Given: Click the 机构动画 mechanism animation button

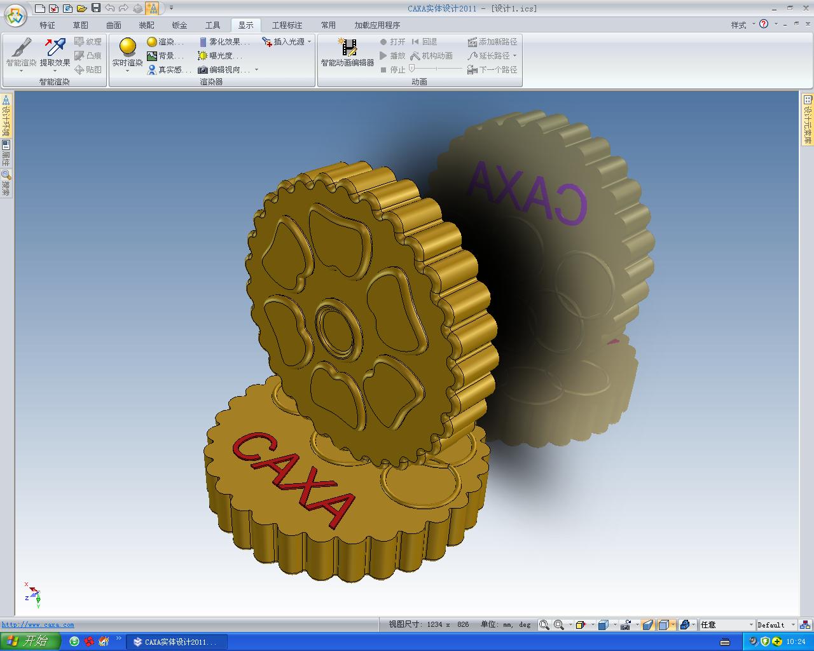Looking at the screenshot, I should 432,56.
